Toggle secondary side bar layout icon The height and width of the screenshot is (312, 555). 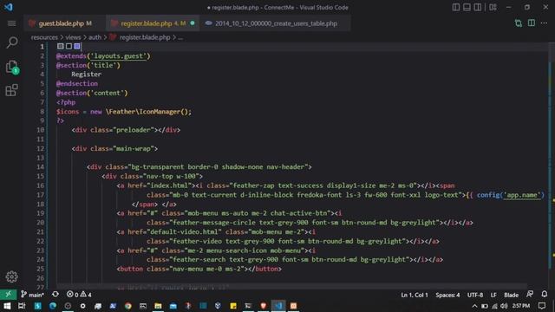(478, 7)
